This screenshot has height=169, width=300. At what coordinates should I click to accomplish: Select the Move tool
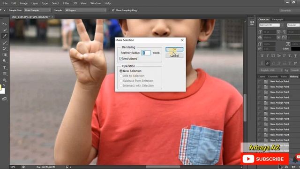(x=4, y=24)
